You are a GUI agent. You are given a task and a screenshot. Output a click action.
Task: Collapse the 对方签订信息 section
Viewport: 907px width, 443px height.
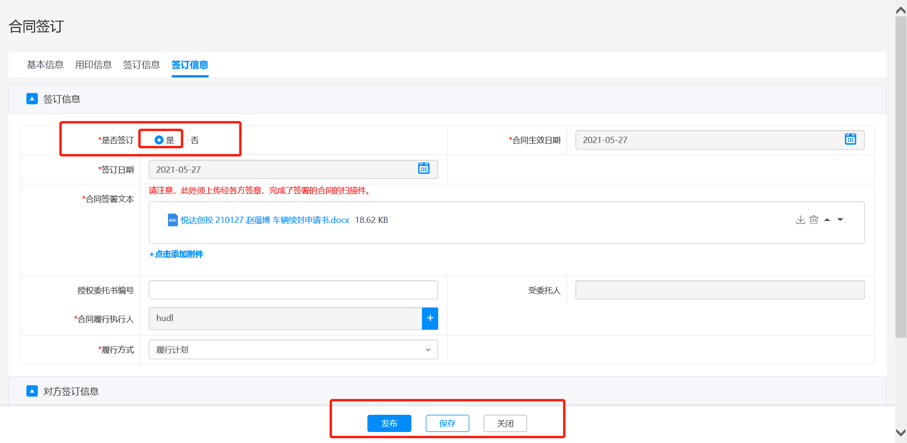32,391
